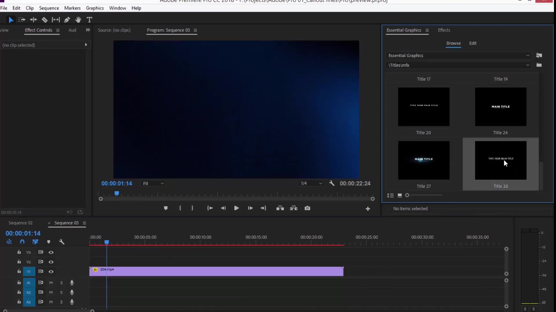Open the 1/4 playback resolution dropdown
The height and width of the screenshot is (312, 556).
311,183
